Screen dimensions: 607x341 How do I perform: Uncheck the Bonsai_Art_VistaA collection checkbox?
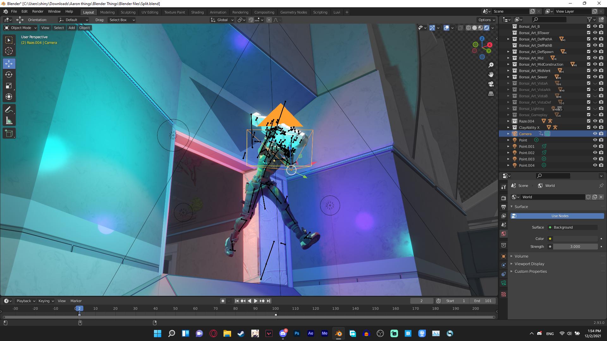588,83
